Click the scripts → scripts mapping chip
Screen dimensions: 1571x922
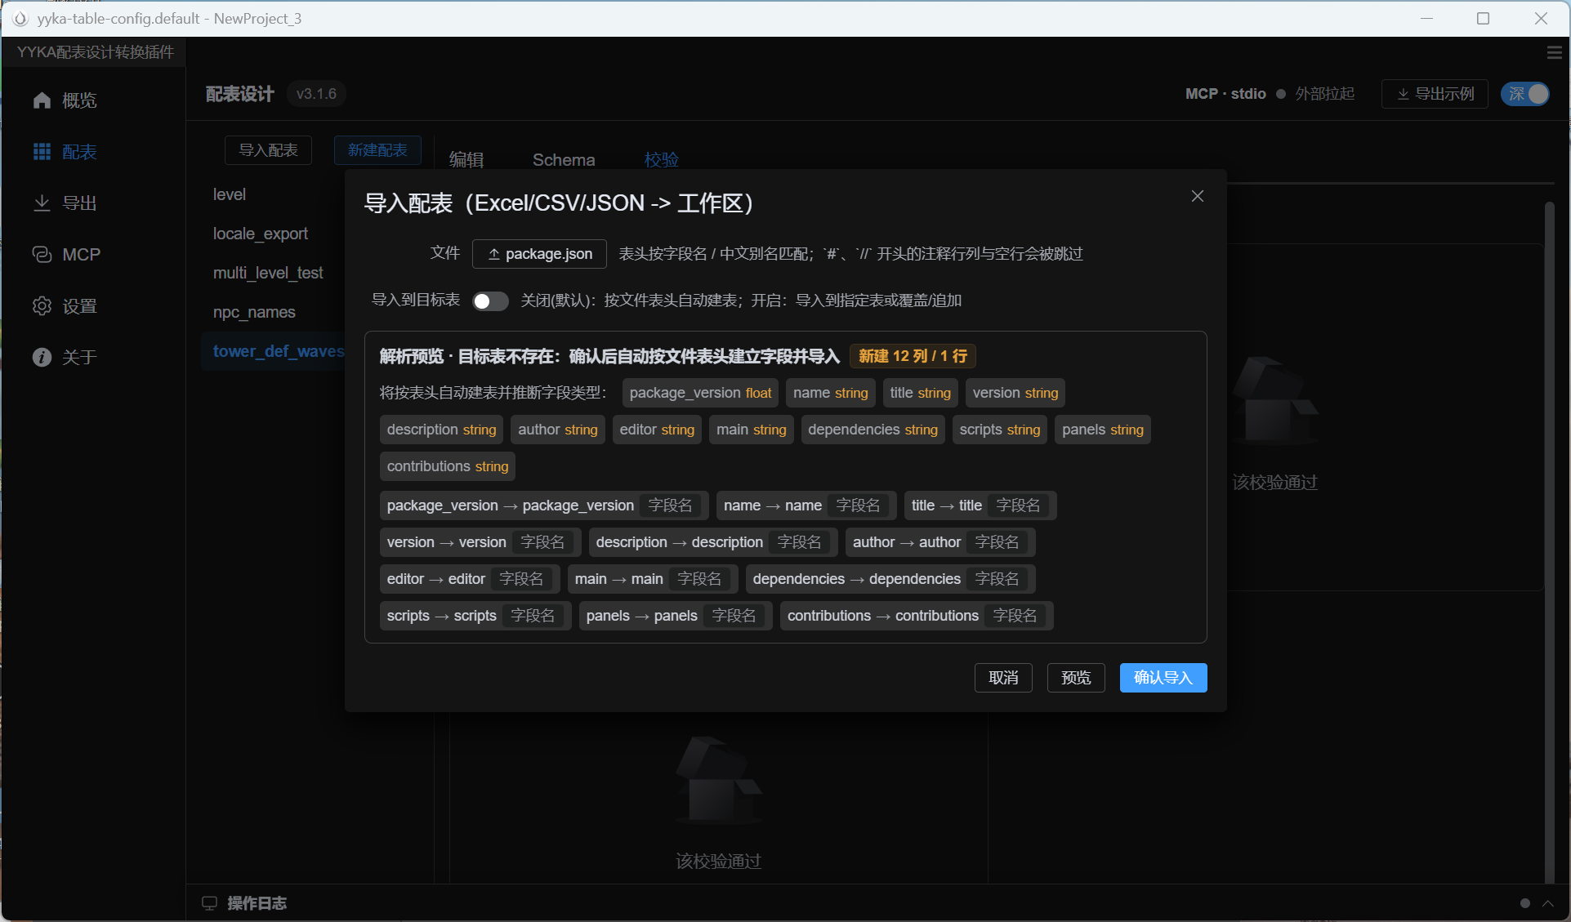[x=475, y=616]
